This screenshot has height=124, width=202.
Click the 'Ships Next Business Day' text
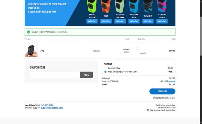[164, 98]
